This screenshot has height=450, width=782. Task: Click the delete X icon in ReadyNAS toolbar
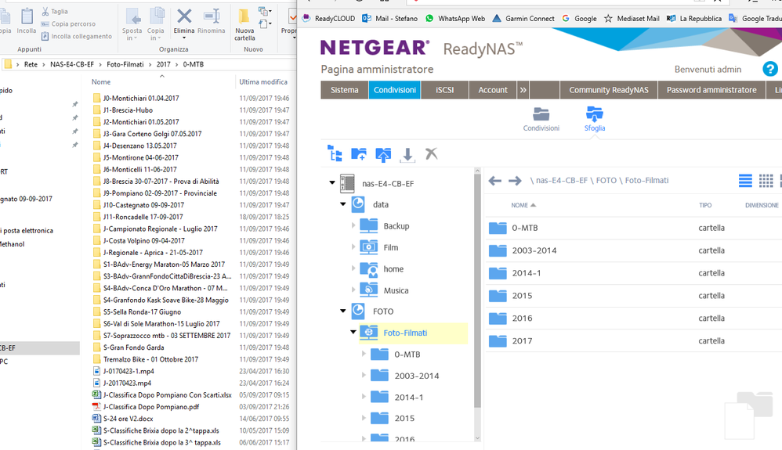(432, 153)
